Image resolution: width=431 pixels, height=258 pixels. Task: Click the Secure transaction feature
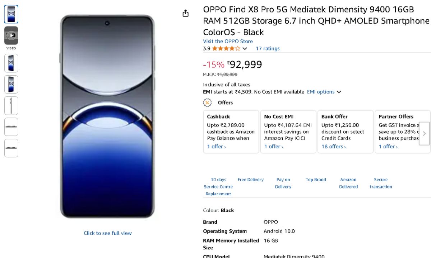pos(381,183)
